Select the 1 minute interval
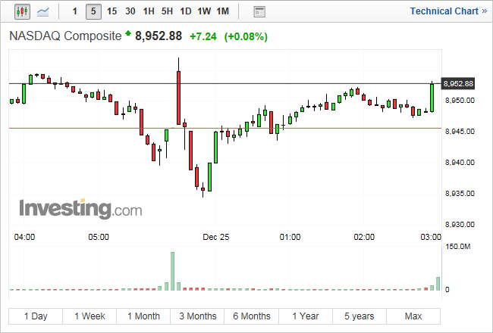 (x=75, y=11)
